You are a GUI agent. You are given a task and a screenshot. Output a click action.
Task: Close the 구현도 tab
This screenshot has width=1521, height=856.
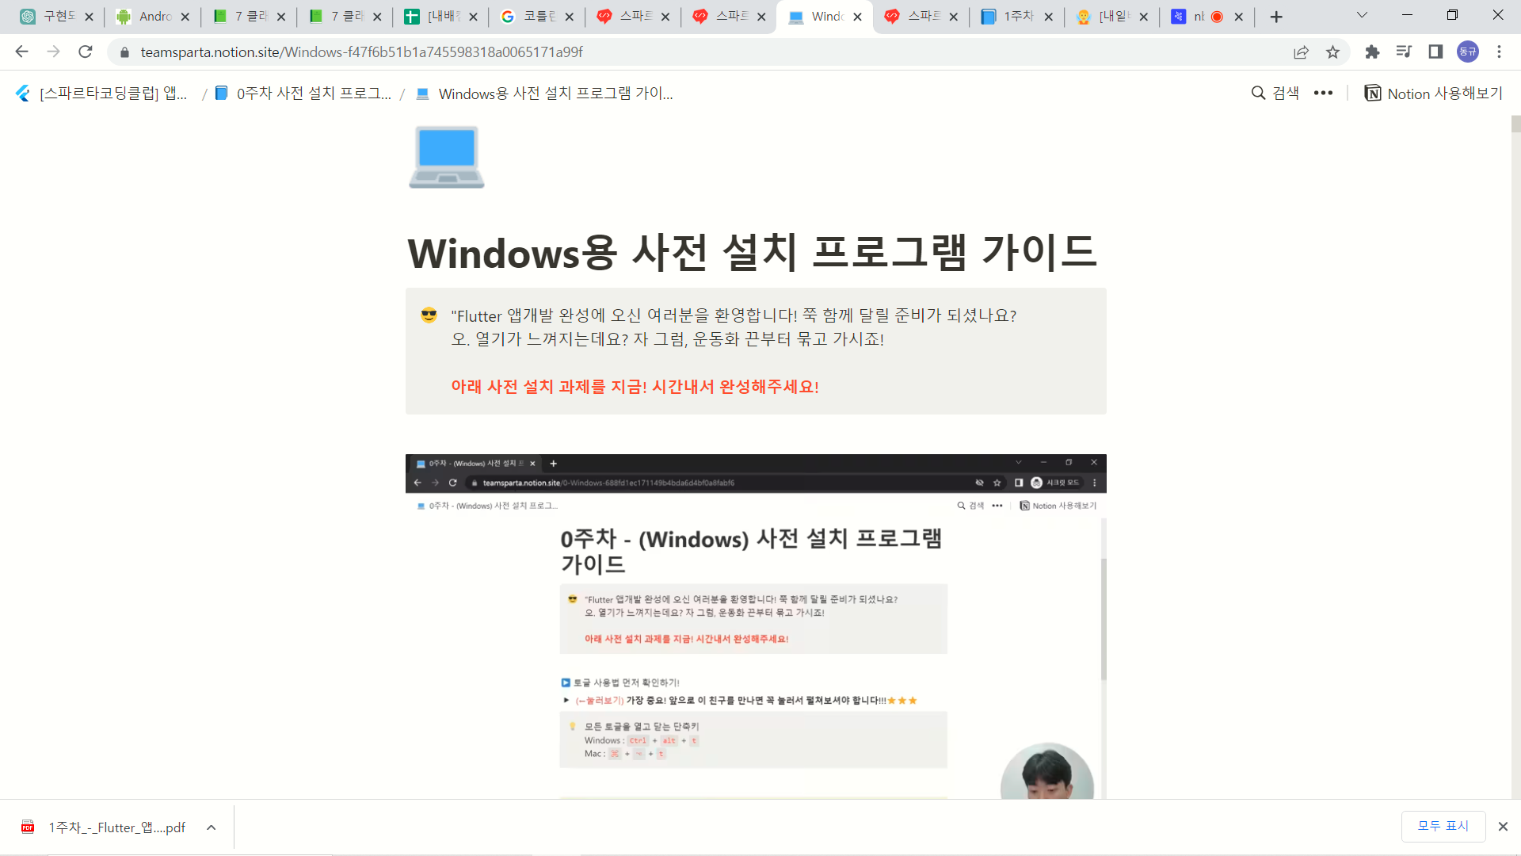[x=89, y=17]
